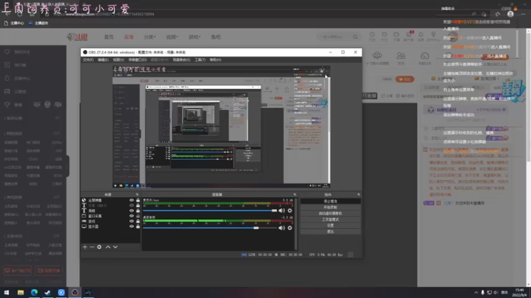Adjust 麦克风/Aux volume slider
Screen dimensions: 531x298
click(210, 211)
